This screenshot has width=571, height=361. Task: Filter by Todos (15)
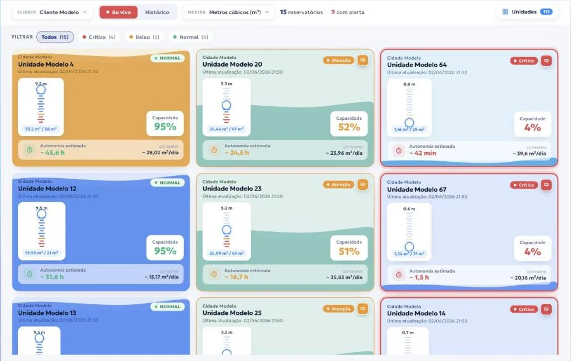pyautogui.click(x=55, y=37)
